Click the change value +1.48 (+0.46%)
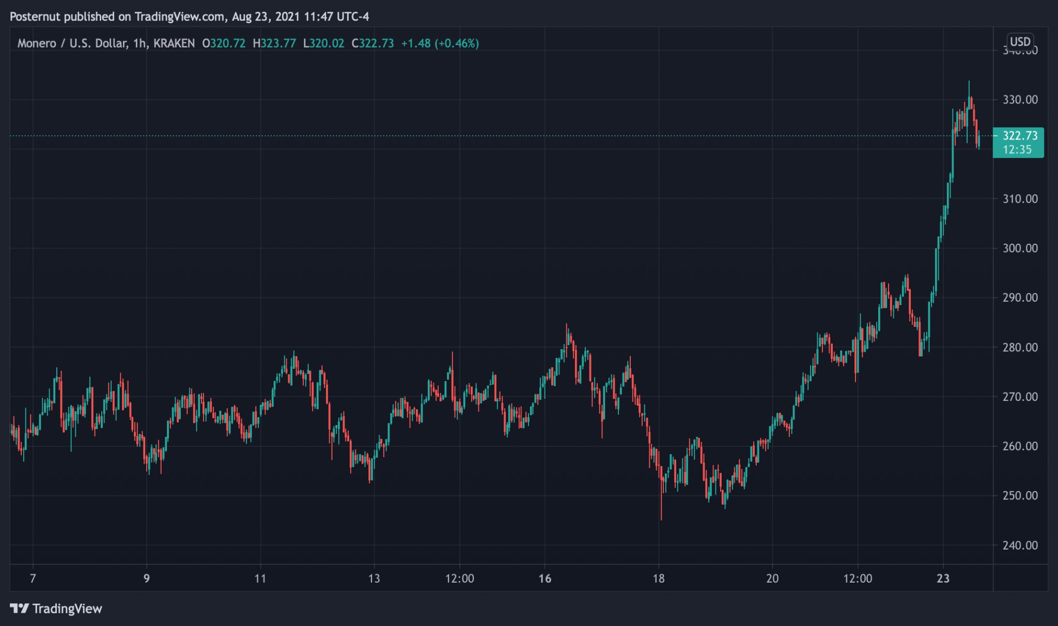Image resolution: width=1058 pixels, height=626 pixels. click(440, 43)
